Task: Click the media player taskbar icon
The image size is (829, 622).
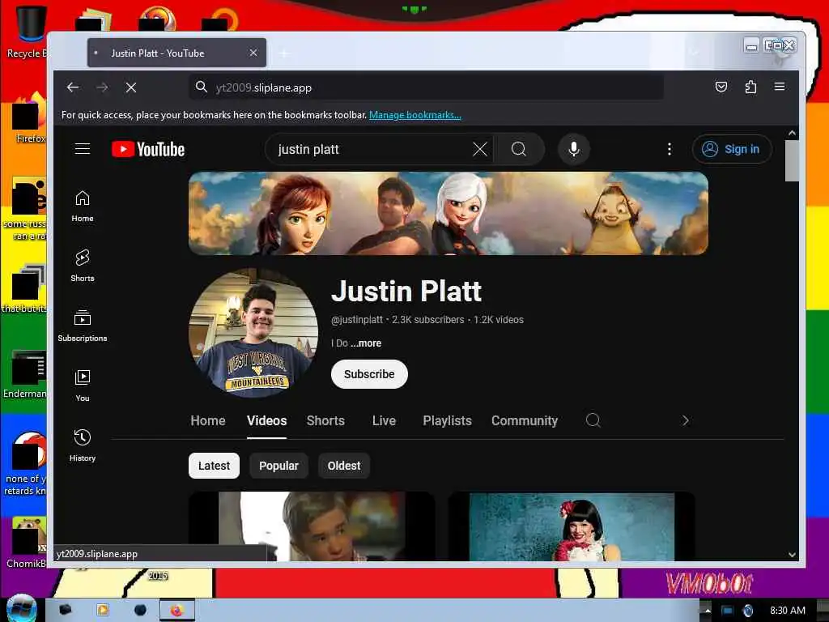Action: point(103,611)
